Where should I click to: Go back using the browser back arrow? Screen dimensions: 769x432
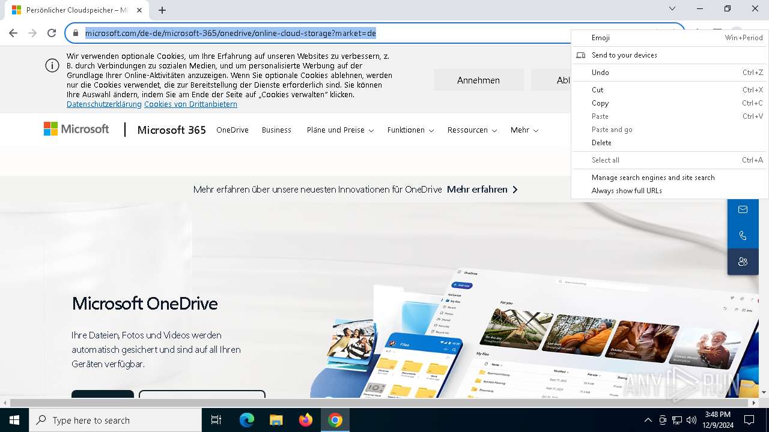coord(13,33)
